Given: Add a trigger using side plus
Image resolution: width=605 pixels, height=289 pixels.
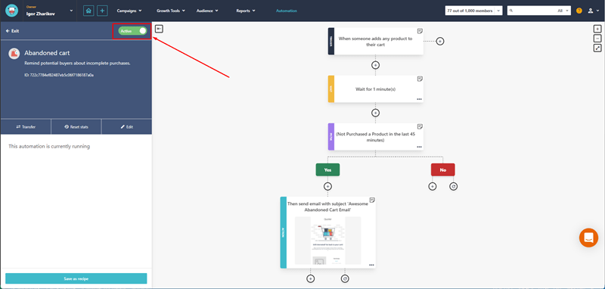Looking at the screenshot, I should coord(440,41).
